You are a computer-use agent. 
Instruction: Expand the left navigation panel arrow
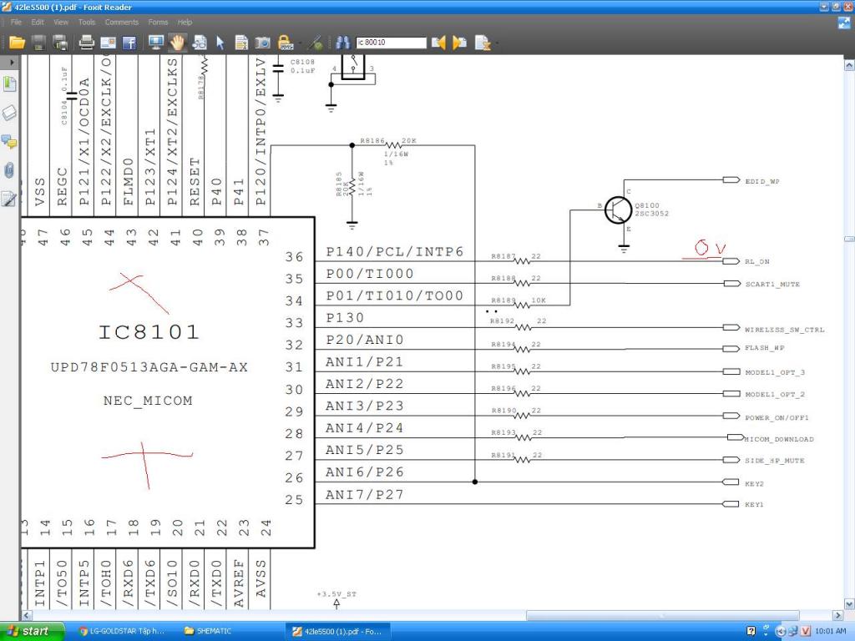tap(12, 63)
